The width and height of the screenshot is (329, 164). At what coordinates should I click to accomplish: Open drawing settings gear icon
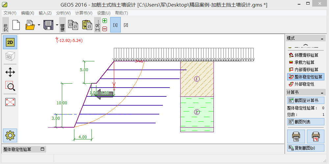10,135
